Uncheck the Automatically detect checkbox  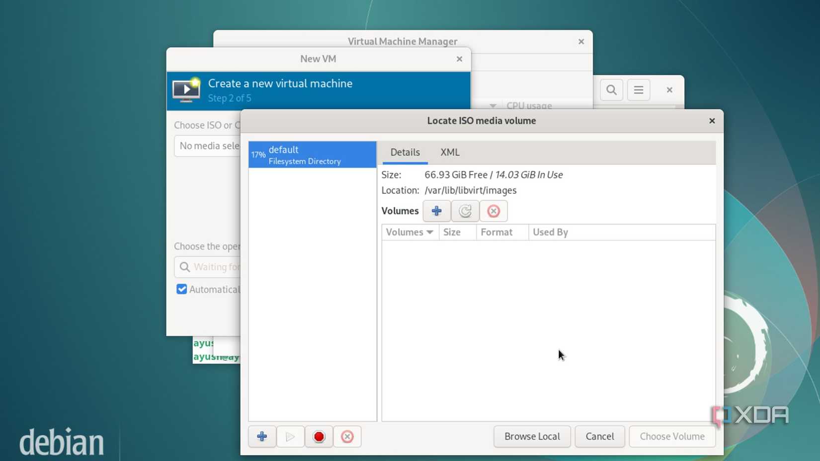point(181,289)
